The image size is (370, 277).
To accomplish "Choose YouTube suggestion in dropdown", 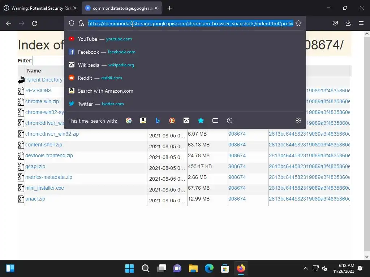I will point(185,39).
